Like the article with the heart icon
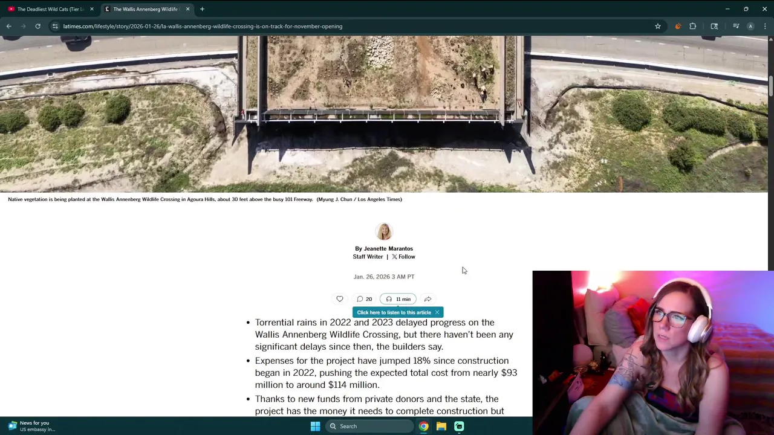 pos(340,299)
